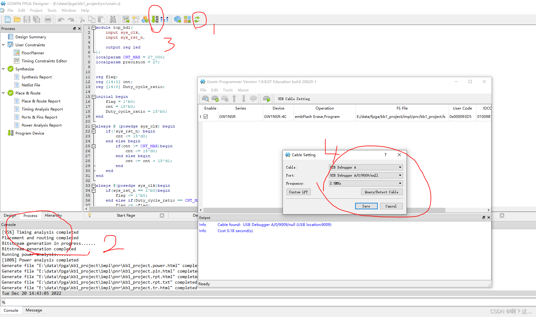Click the Save floppy disk icon

coord(27,19)
